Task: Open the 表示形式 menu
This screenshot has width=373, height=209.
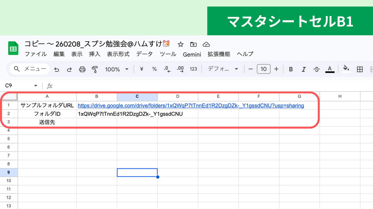Action: pos(118,54)
